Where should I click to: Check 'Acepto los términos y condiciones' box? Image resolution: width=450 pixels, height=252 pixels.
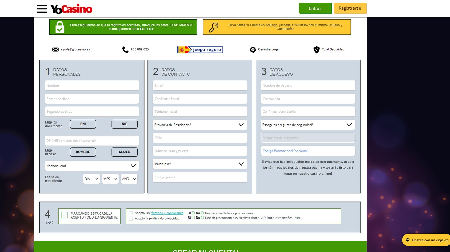[x=131, y=213]
